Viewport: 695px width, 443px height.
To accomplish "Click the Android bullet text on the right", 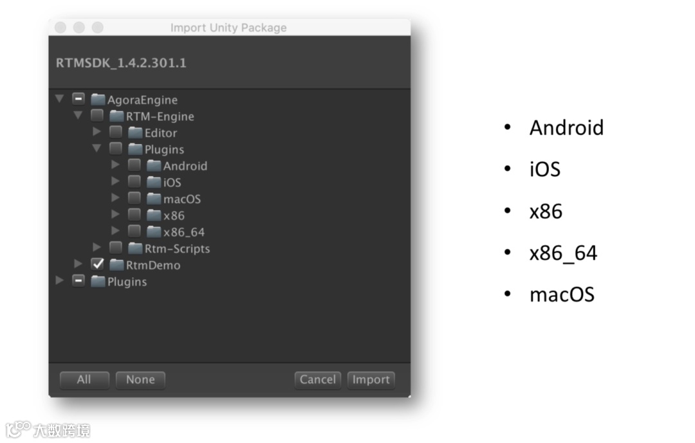I will 566,127.
